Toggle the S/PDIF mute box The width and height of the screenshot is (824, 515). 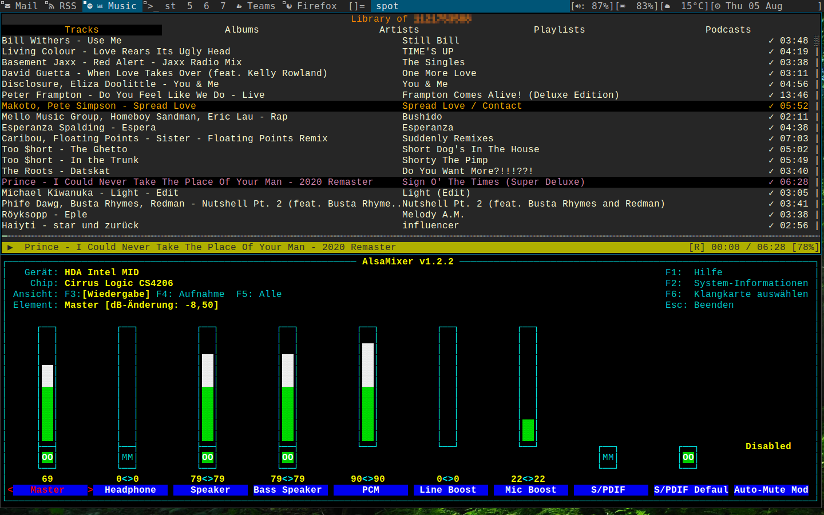click(608, 457)
